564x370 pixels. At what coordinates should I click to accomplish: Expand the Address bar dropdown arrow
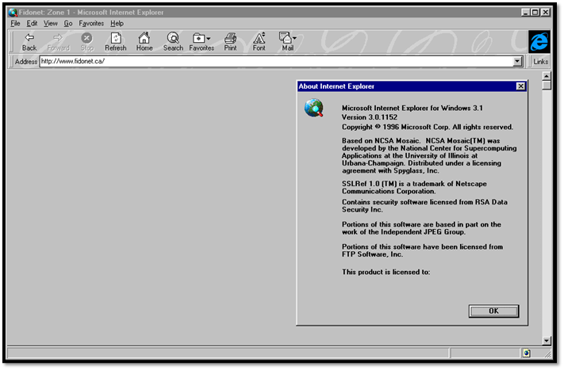pos(517,62)
